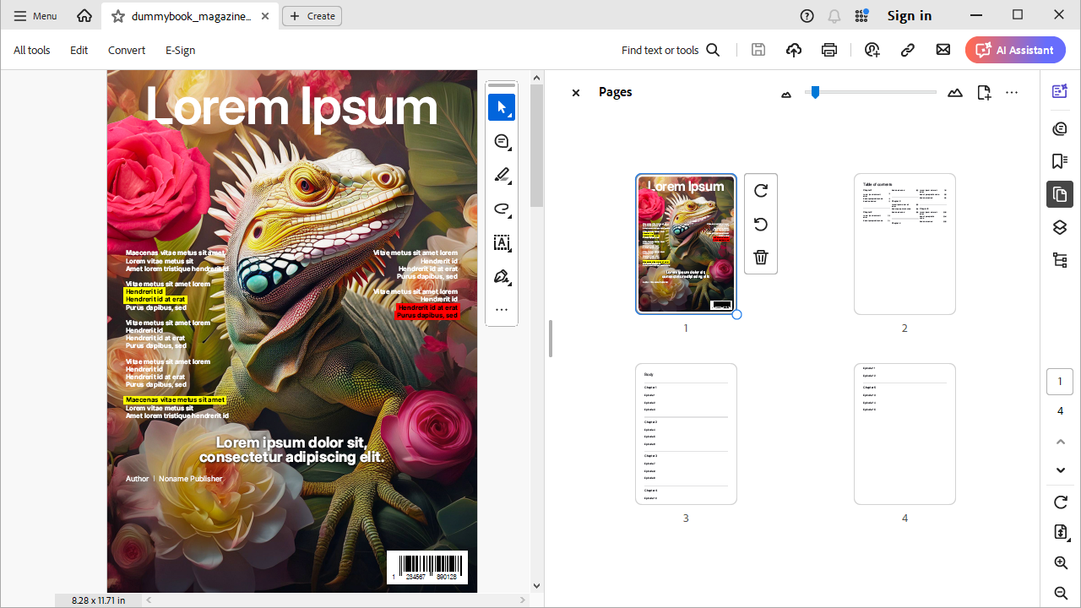The width and height of the screenshot is (1081, 608).
Task: Select the page 2 Table of contents thumbnail
Action: [904, 244]
